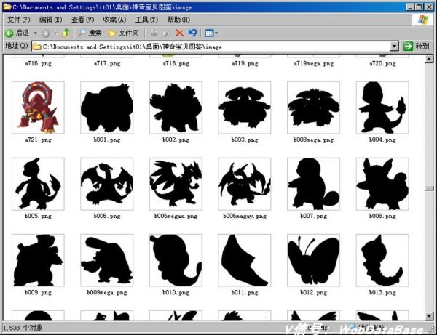Click the vertical scrollbar thumb
This screenshot has height=335, width=437.
(x=429, y=188)
